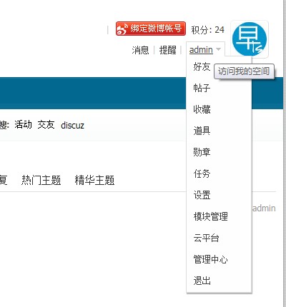Image resolution: width=286 pixels, height=307 pixels.
Task: Open 管理中心 from the dropdown menu
Action: (x=210, y=259)
